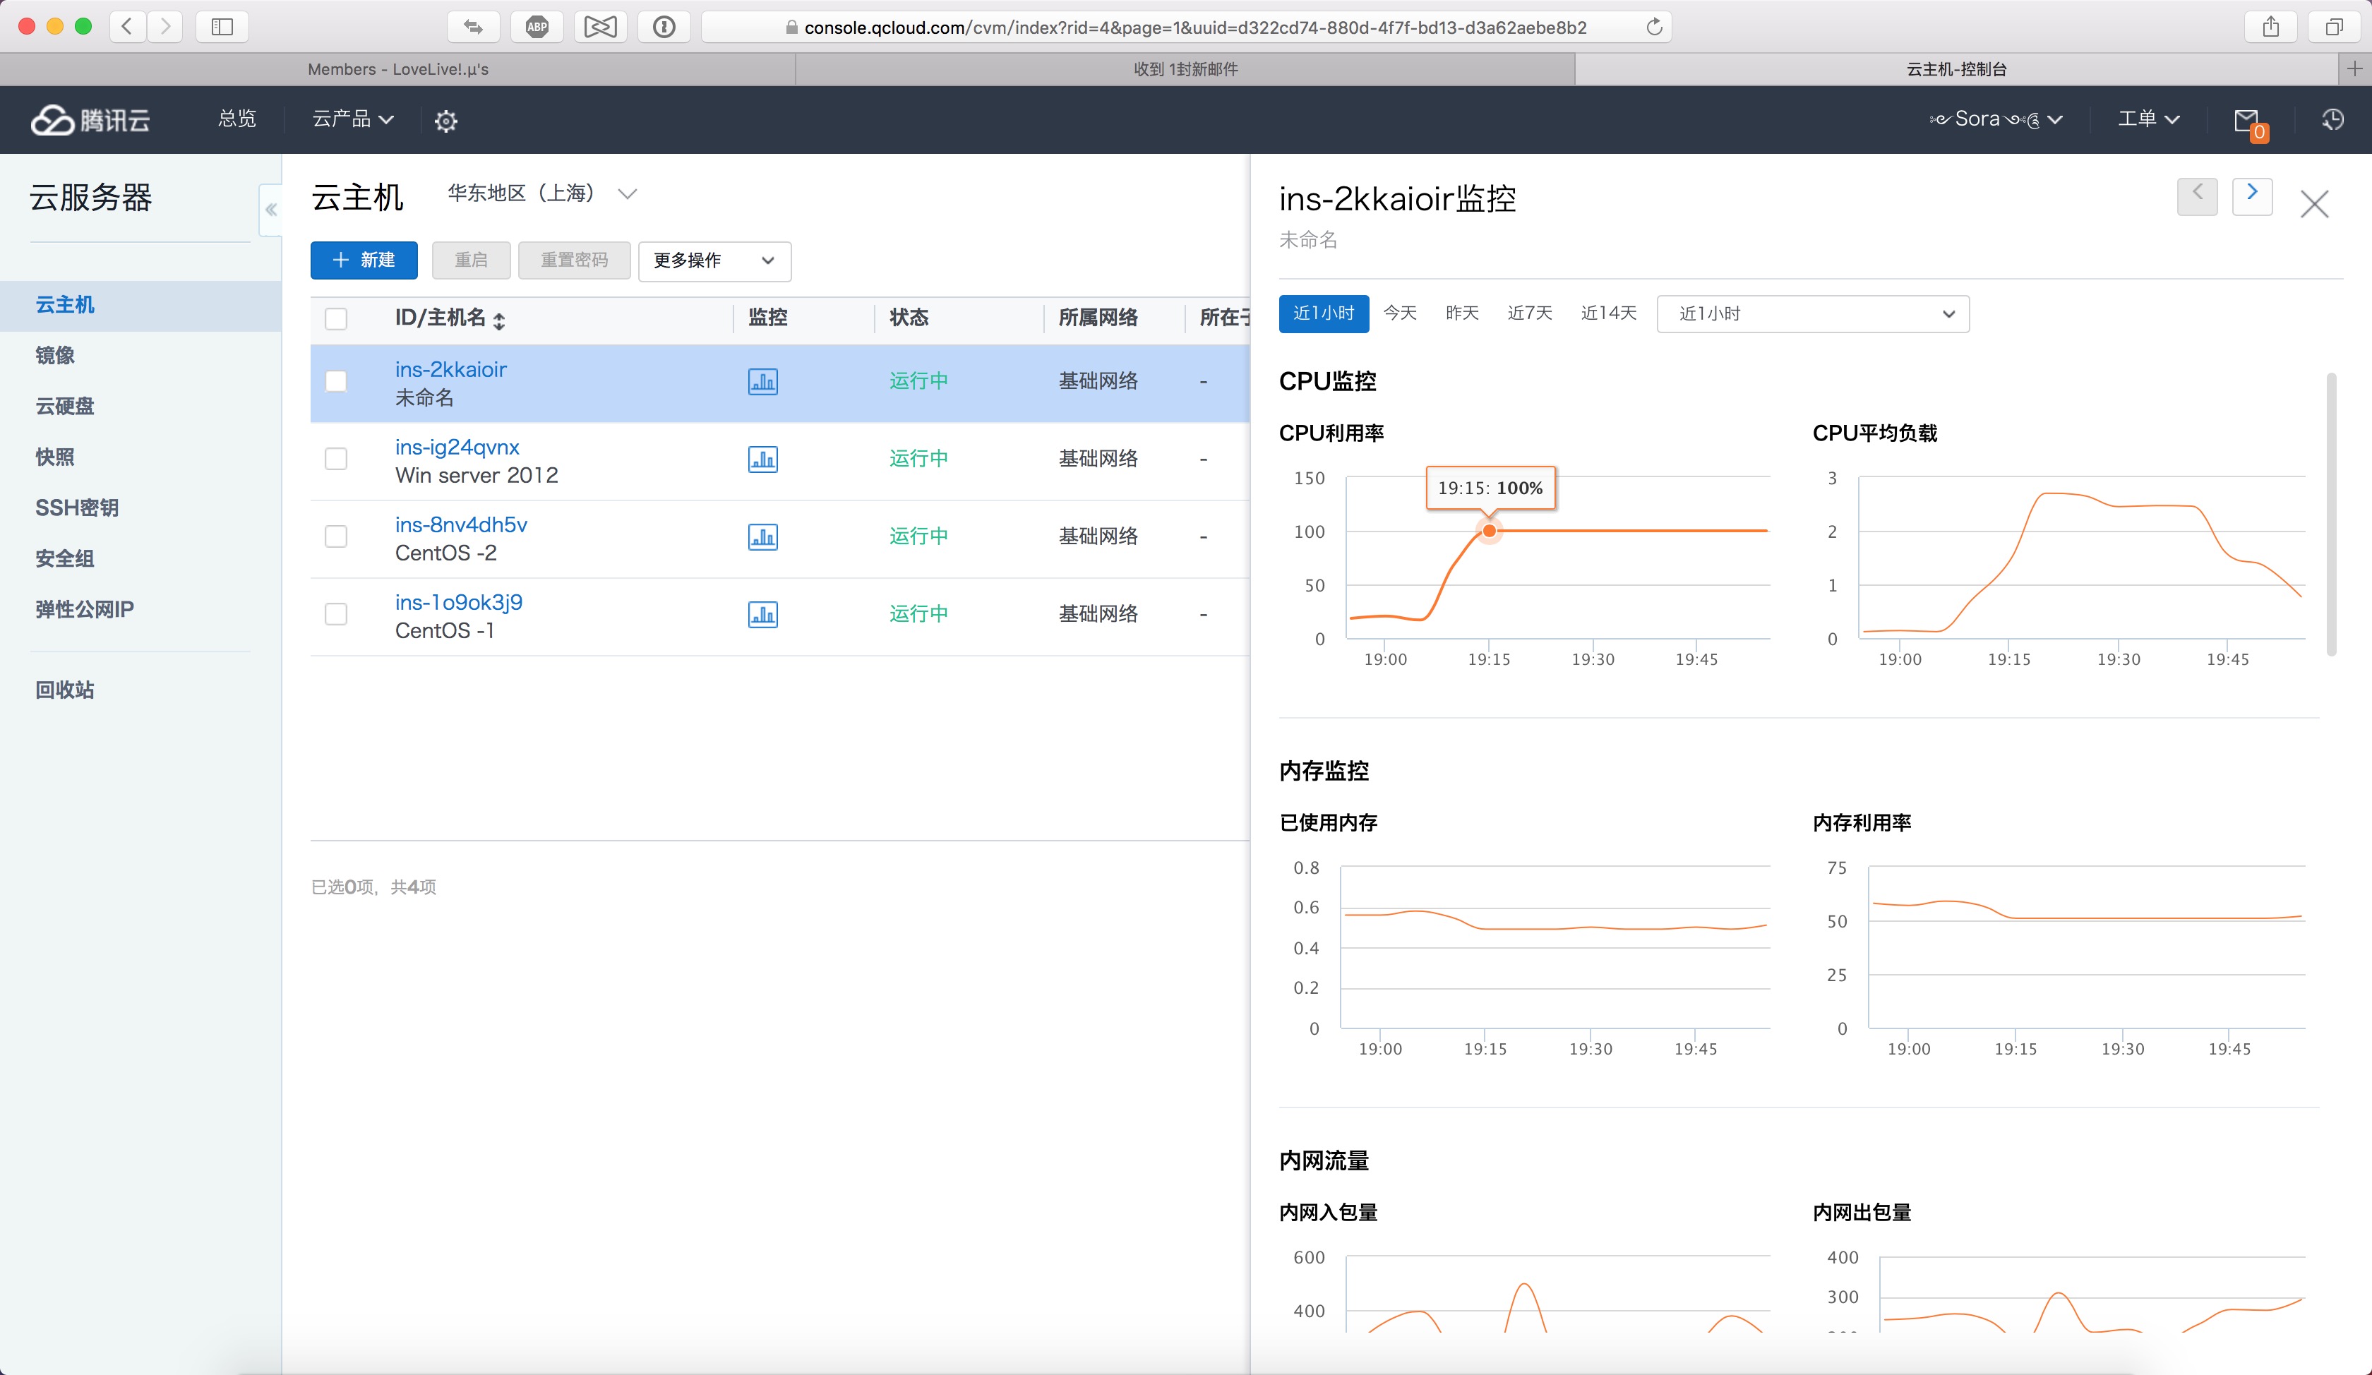Open the 近1小时 time range combo box
The height and width of the screenshot is (1375, 2372).
[1812, 313]
